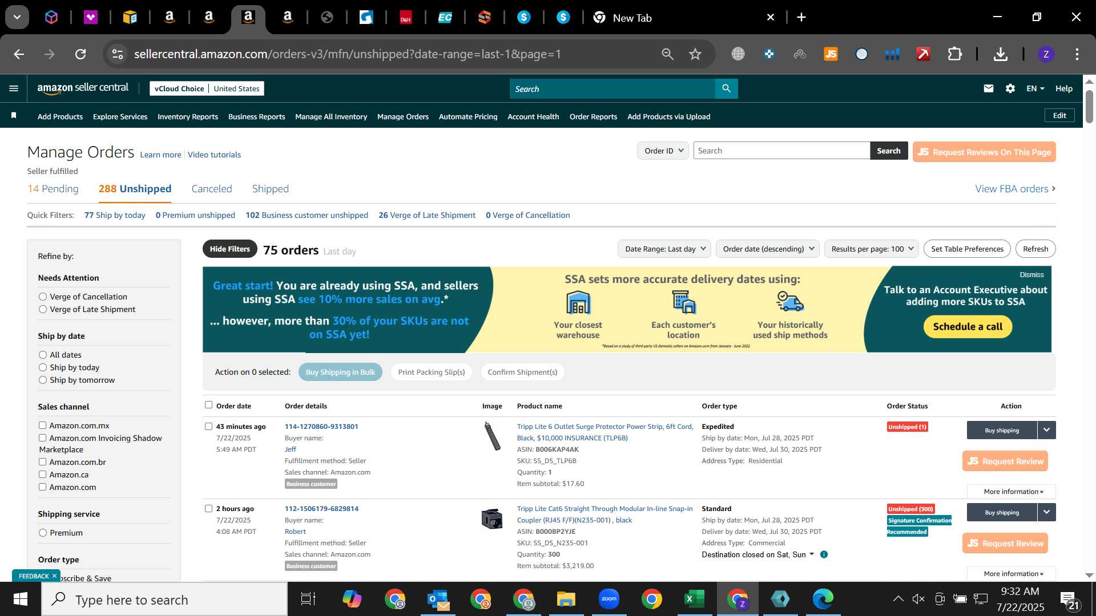
Task: Open the Date Range: Last day dropdown
Action: tap(664, 249)
